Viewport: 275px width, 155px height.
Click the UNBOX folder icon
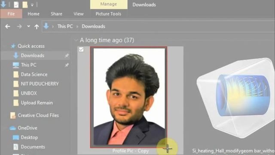pos(16,93)
